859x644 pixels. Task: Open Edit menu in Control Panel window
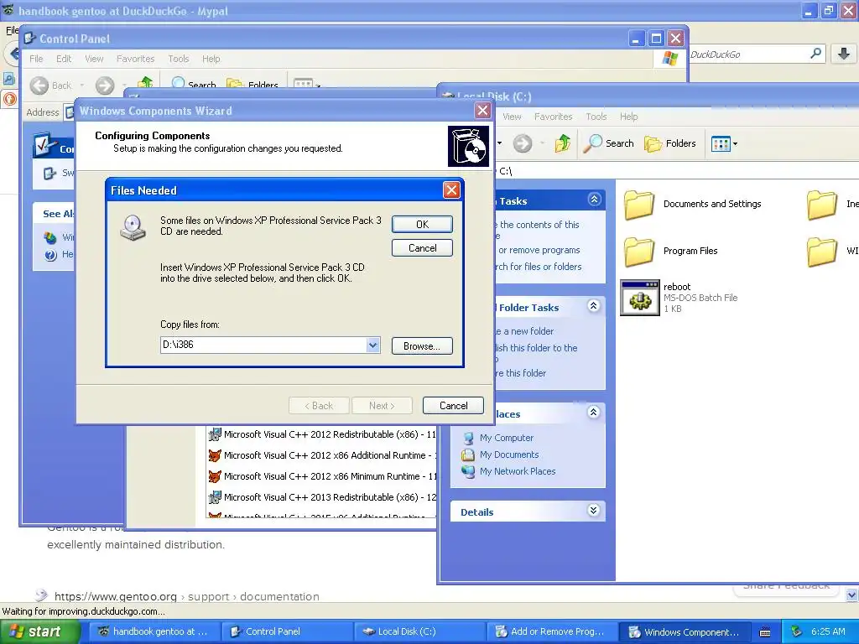point(64,59)
